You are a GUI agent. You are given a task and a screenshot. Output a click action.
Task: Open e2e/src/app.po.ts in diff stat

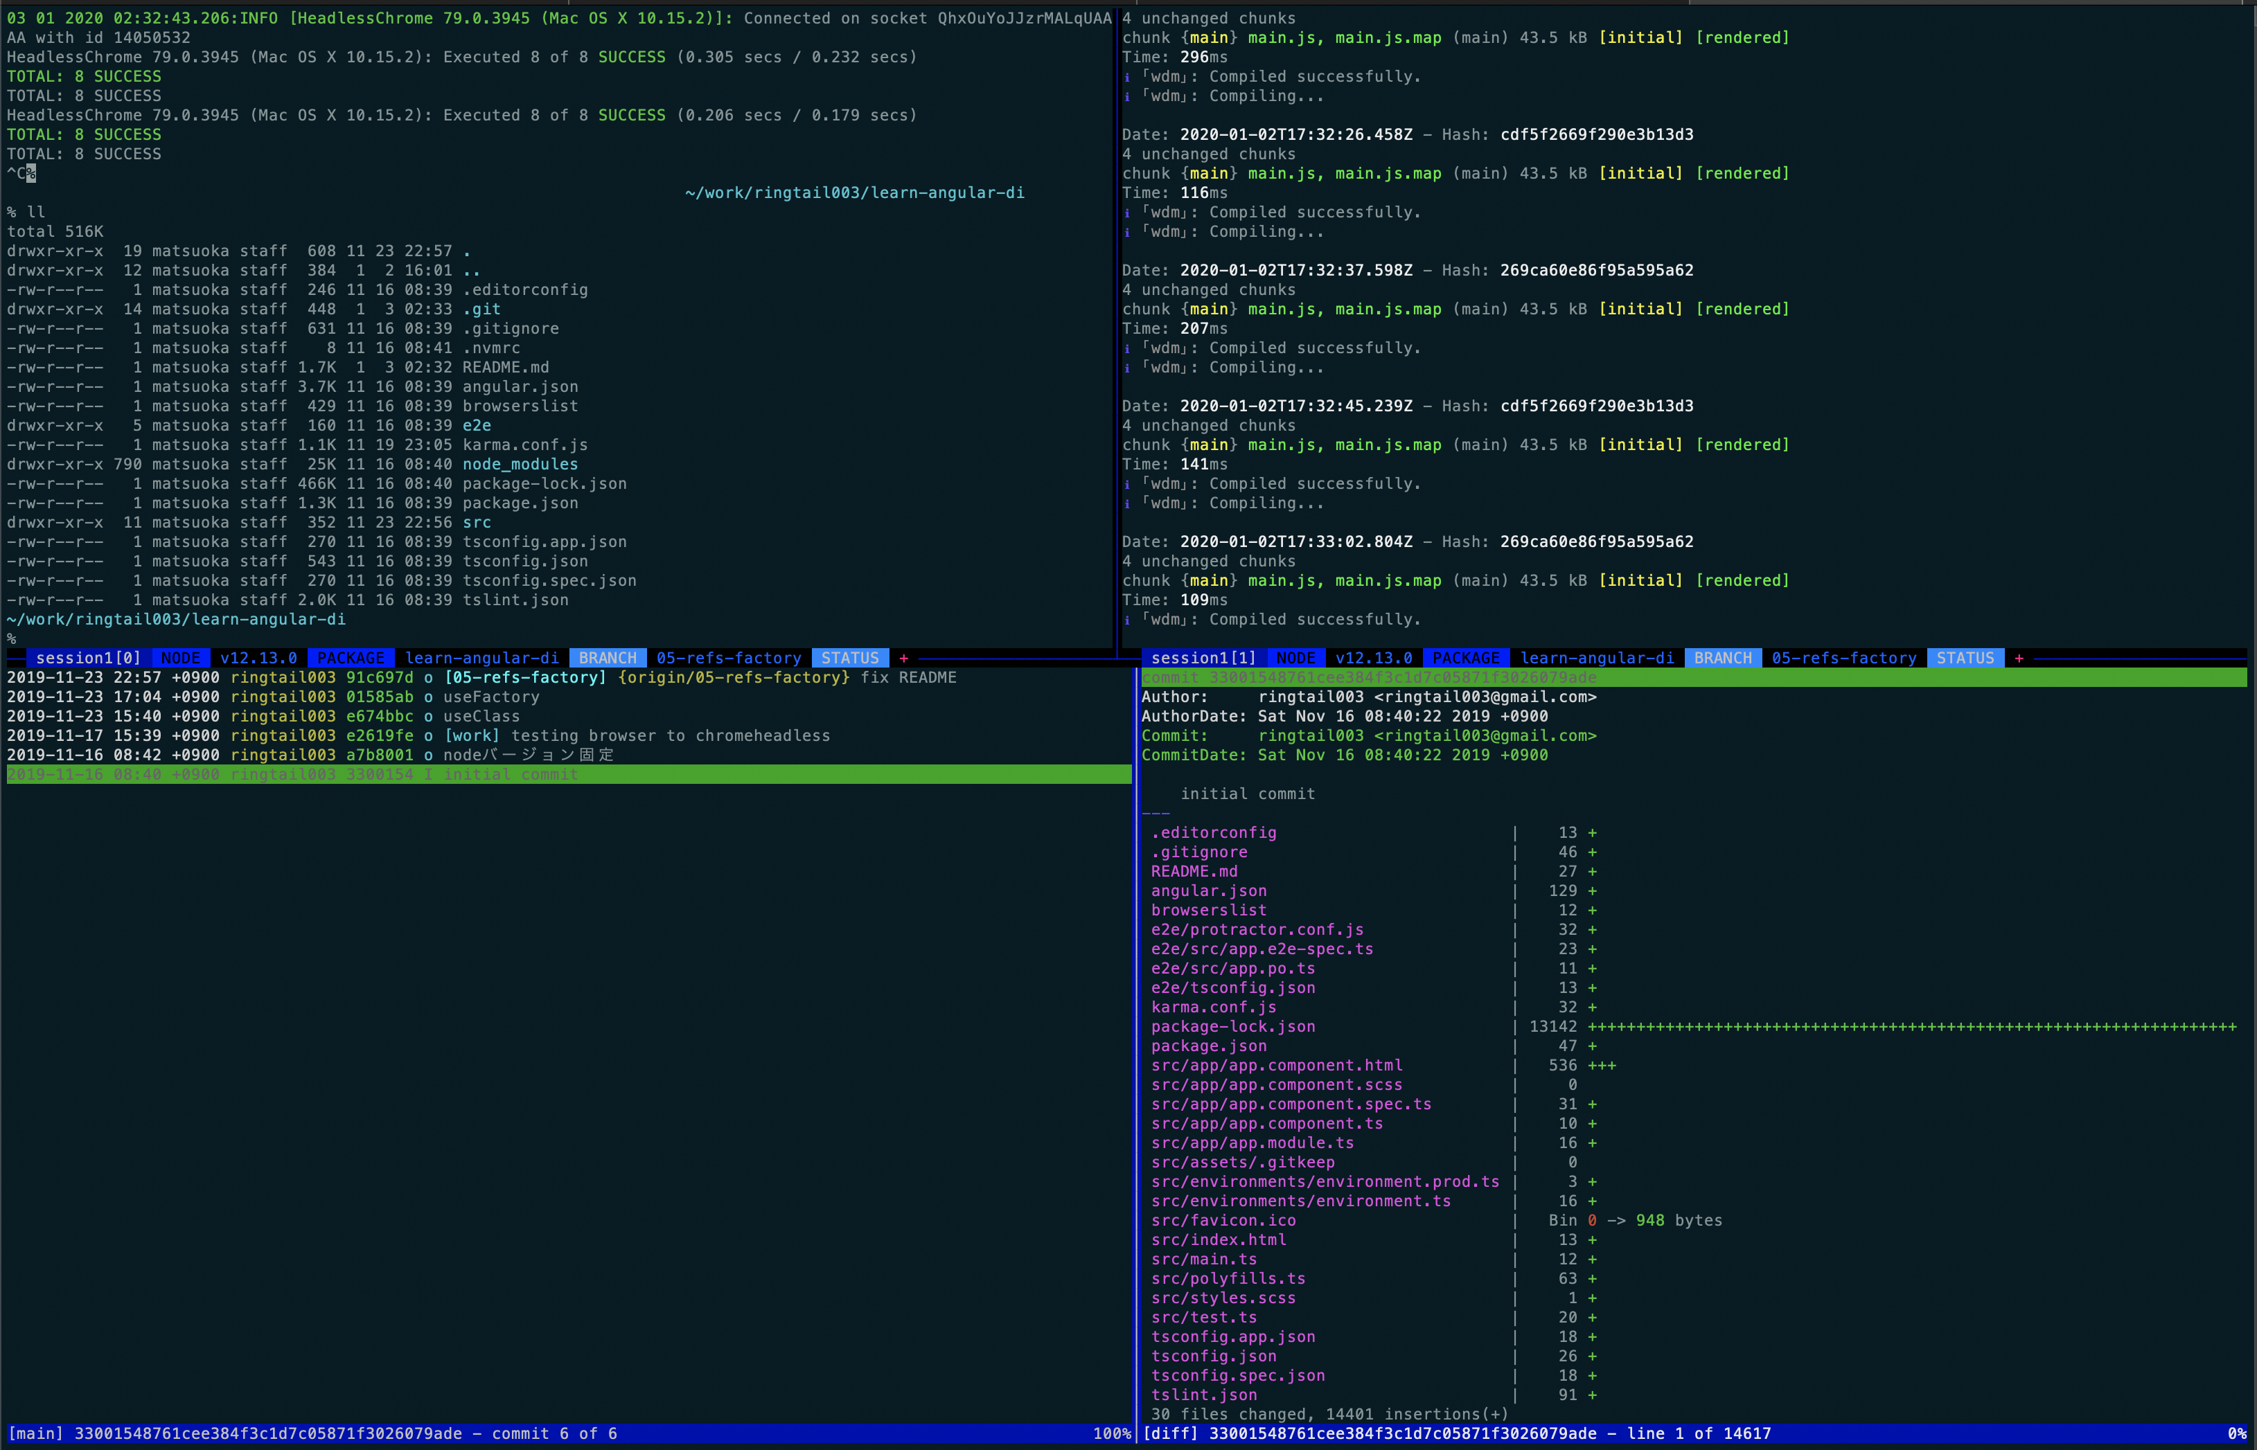[x=1233, y=968]
